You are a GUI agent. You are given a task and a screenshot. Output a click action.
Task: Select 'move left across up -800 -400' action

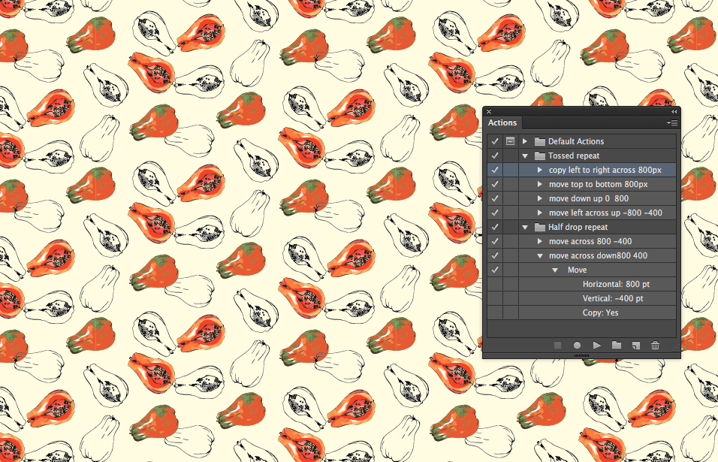click(605, 213)
